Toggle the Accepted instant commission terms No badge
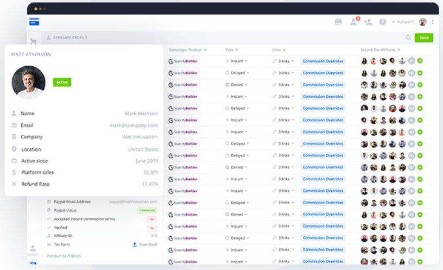The height and width of the screenshot is (270, 443). (x=152, y=219)
